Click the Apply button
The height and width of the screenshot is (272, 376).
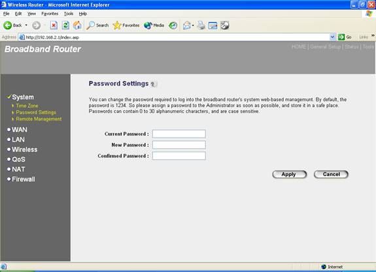tap(289, 174)
